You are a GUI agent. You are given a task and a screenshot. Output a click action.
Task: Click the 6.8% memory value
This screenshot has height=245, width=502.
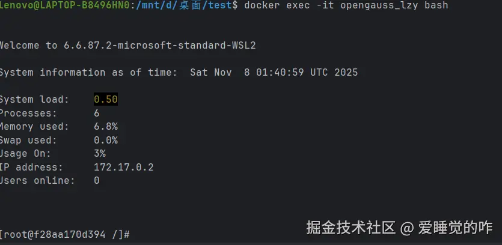point(106,126)
